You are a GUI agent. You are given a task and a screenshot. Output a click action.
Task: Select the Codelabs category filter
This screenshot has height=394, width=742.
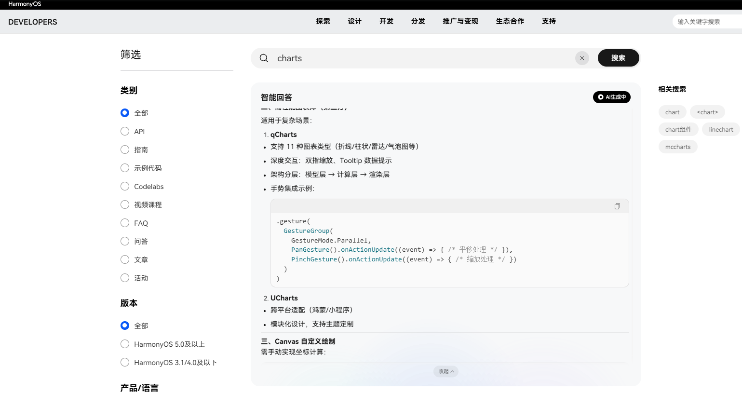click(125, 186)
